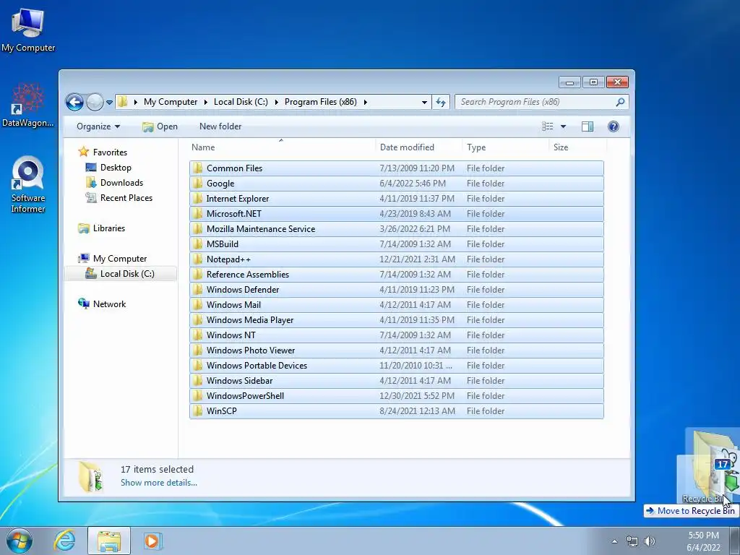Click the Reference Assemblies folder icon

[197, 274]
